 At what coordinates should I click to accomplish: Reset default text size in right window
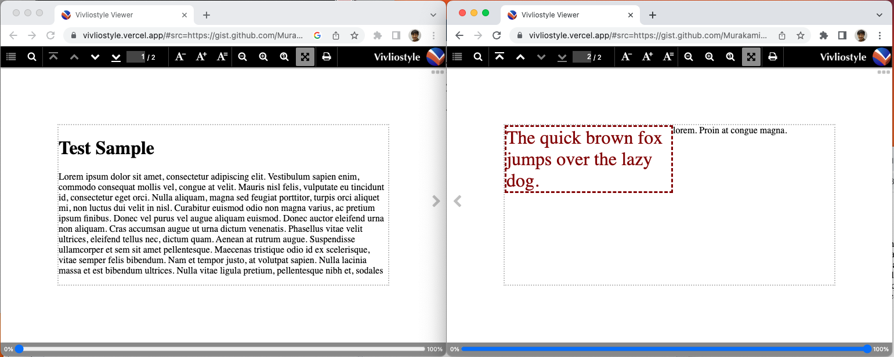point(668,57)
